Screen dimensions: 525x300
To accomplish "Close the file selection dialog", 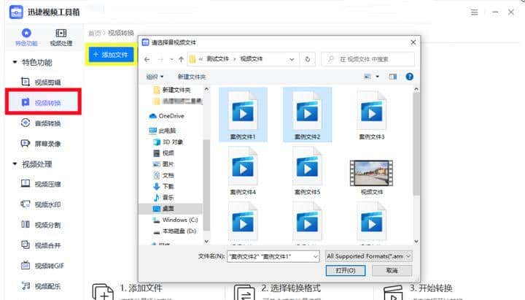I will (x=413, y=42).
